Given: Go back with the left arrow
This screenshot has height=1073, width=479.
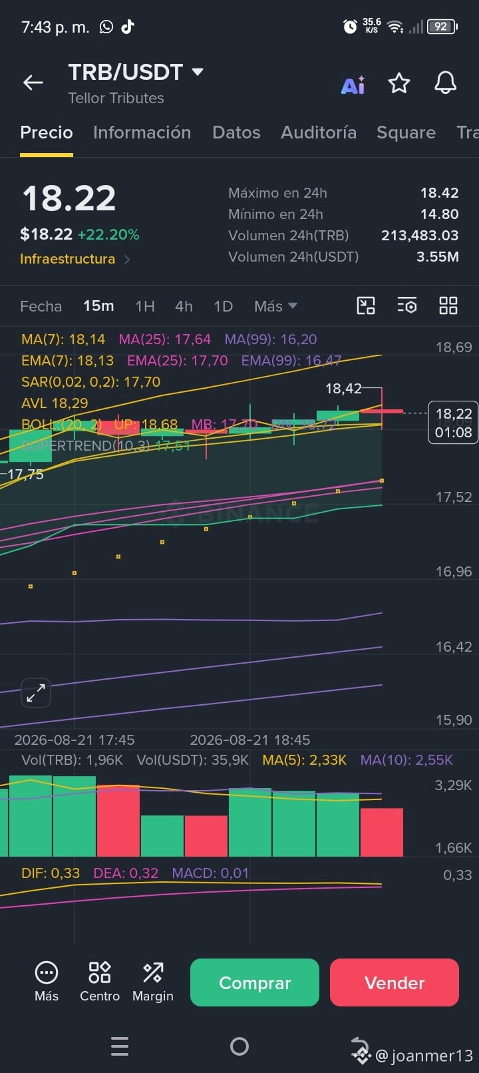Looking at the screenshot, I should [33, 83].
